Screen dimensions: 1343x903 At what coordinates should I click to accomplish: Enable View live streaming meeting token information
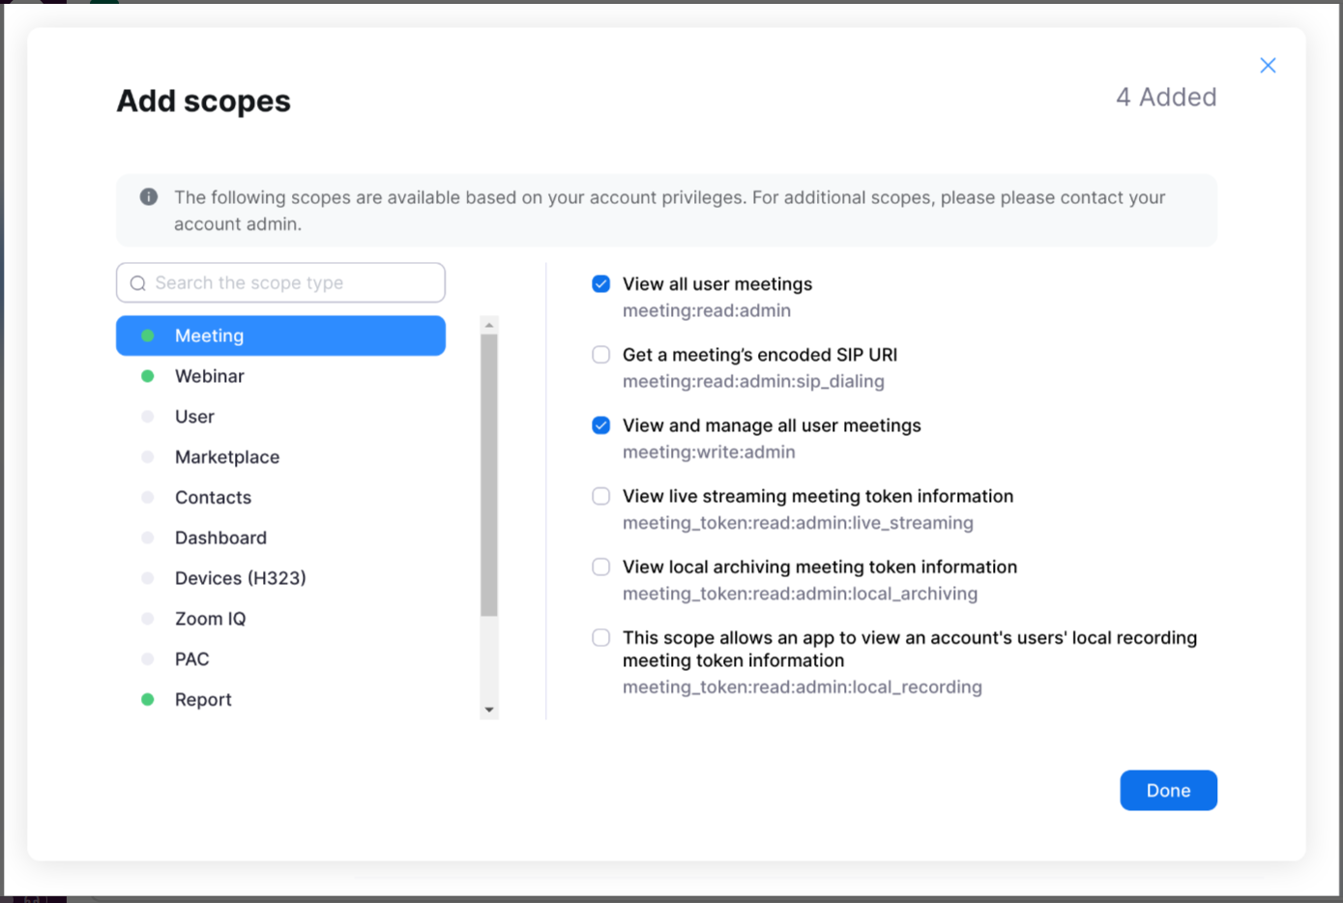click(x=601, y=496)
